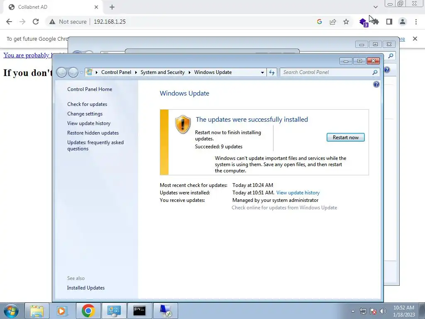Open Installed Updates link
Image resolution: width=425 pixels, height=319 pixels.
[x=85, y=288]
